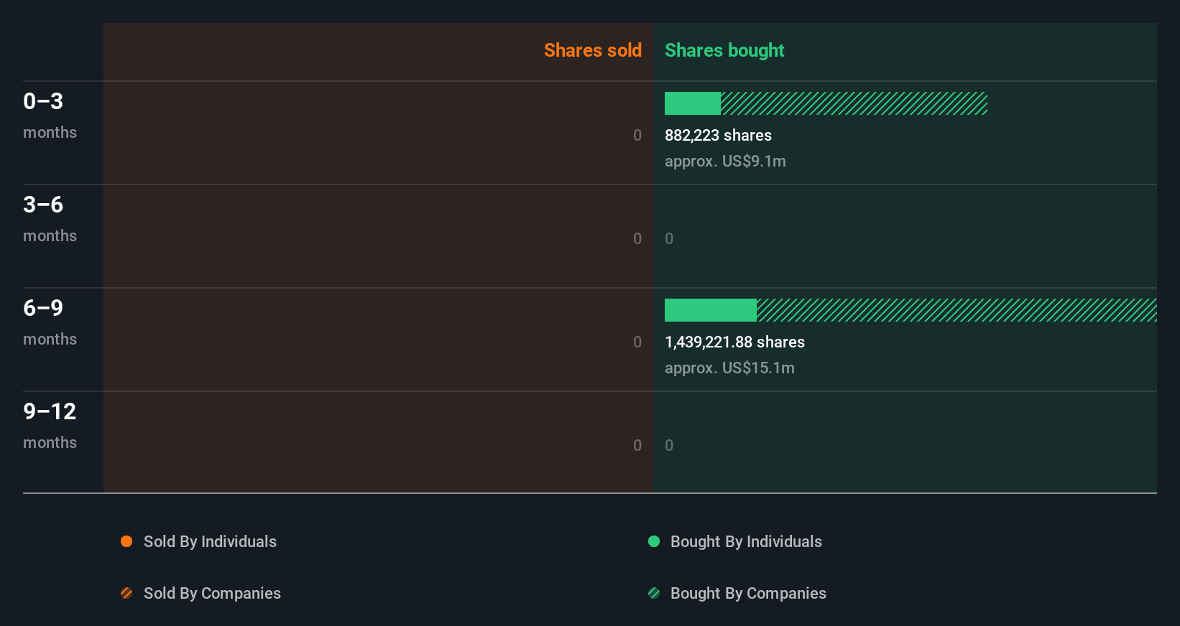Toggle the Bought By Companies legend label
Viewport: 1180px width, 626px height.
[748, 593]
